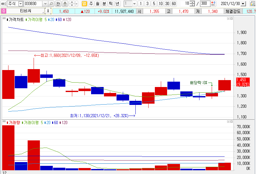The image size is (256, 174).
Task: Switch to minute 분 chart period
Action: pyautogui.click(x=104, y=4)
